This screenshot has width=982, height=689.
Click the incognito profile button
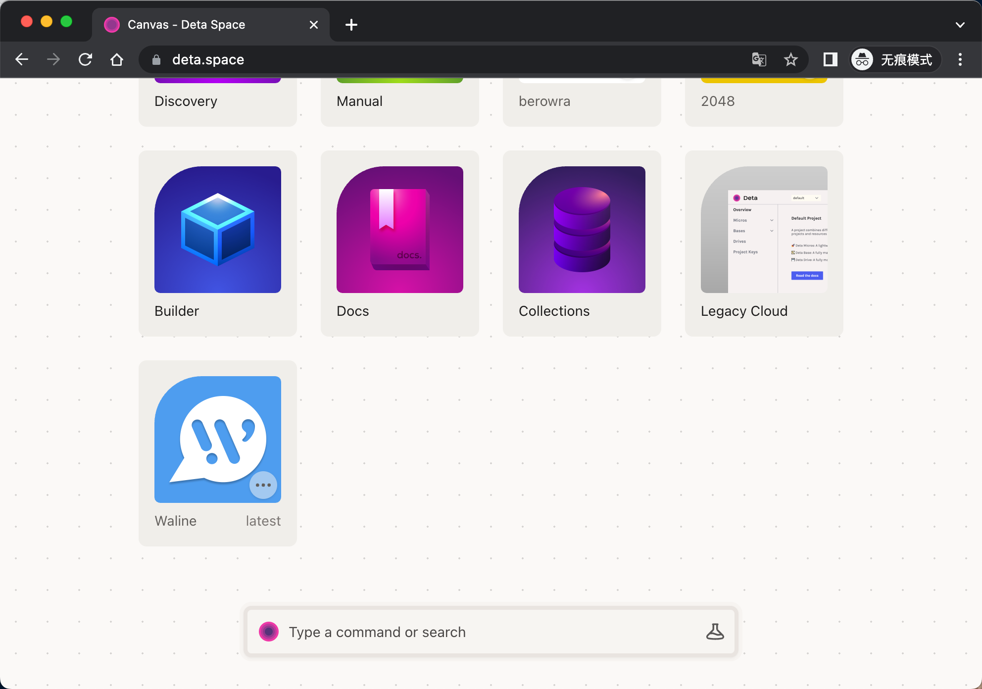pos(895,60)
